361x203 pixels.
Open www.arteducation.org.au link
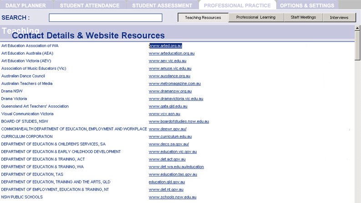[172, 53]
